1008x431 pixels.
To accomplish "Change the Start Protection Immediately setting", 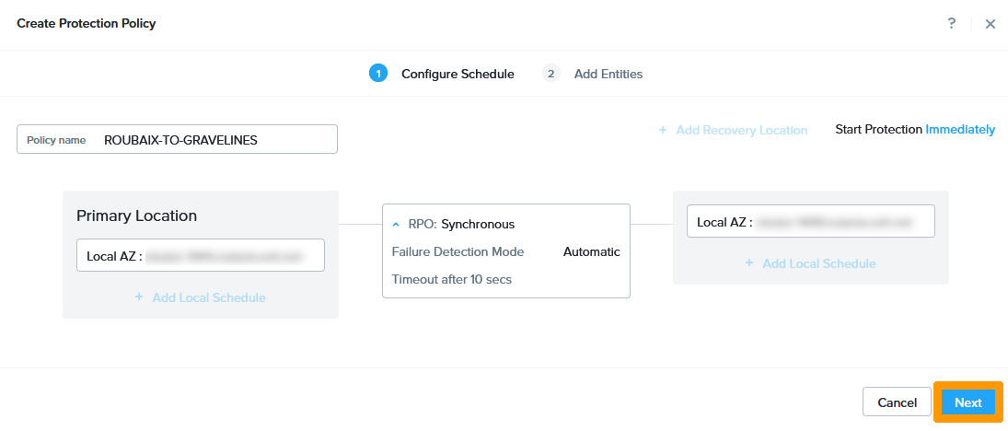I will click(x=960, y=130).
